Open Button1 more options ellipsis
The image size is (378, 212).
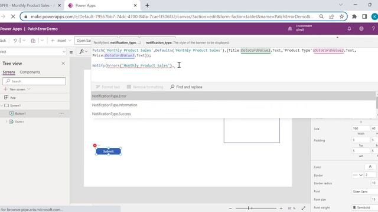pos(61,114)
